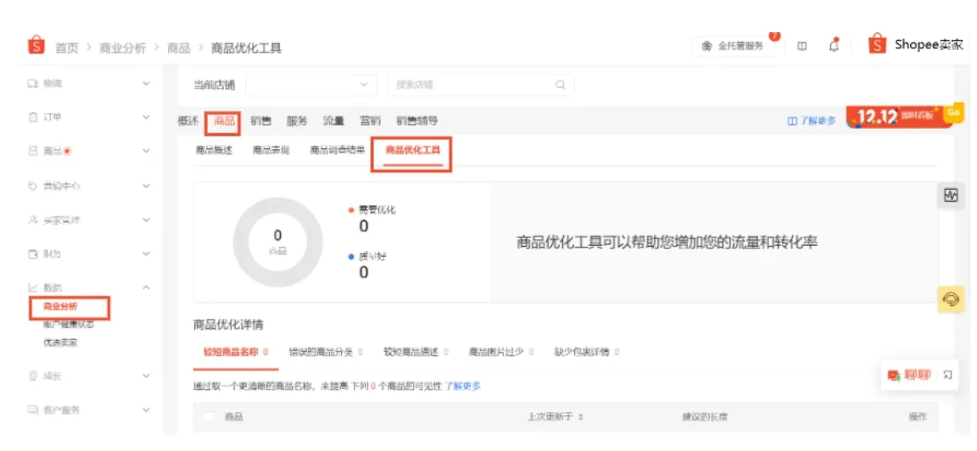977x451 pixels.
Task: Click the 商品 bag icon in sidebar
Action: coord(33,151)
